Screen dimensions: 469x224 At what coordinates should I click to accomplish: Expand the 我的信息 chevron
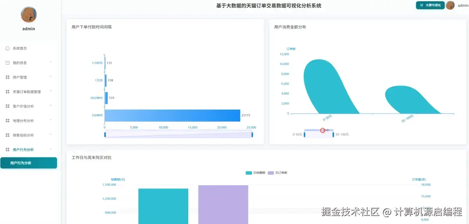click(x=51, y=62)
